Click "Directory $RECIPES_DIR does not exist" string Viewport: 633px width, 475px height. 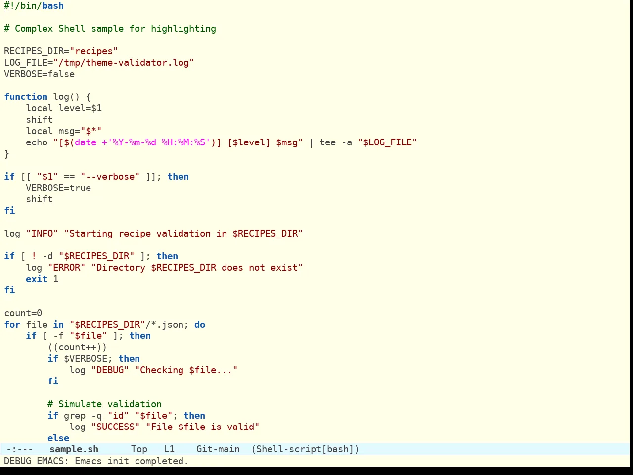(197, 268)
